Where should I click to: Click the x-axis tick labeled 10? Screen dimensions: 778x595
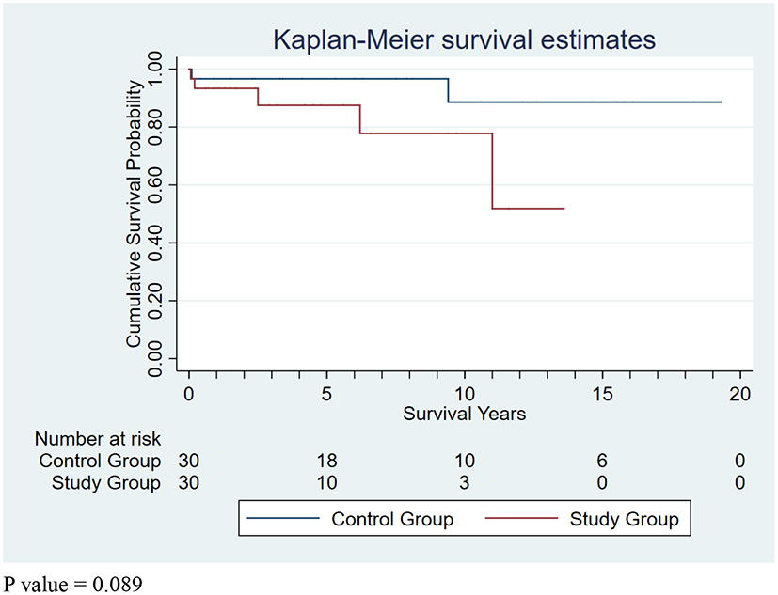pyautogui.click(x=465, y=394)
